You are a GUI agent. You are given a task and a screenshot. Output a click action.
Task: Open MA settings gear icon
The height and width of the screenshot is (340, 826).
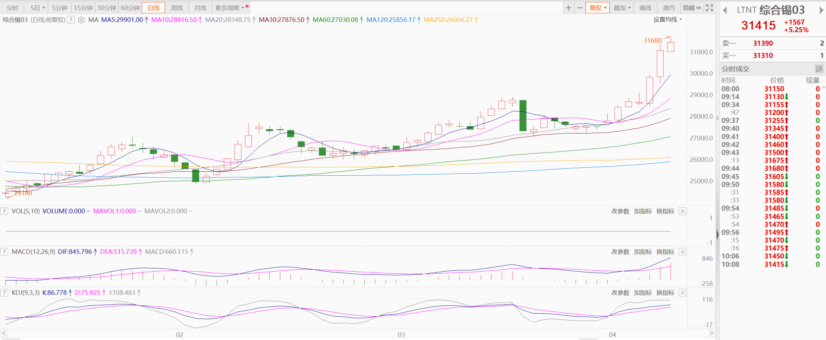81,20
